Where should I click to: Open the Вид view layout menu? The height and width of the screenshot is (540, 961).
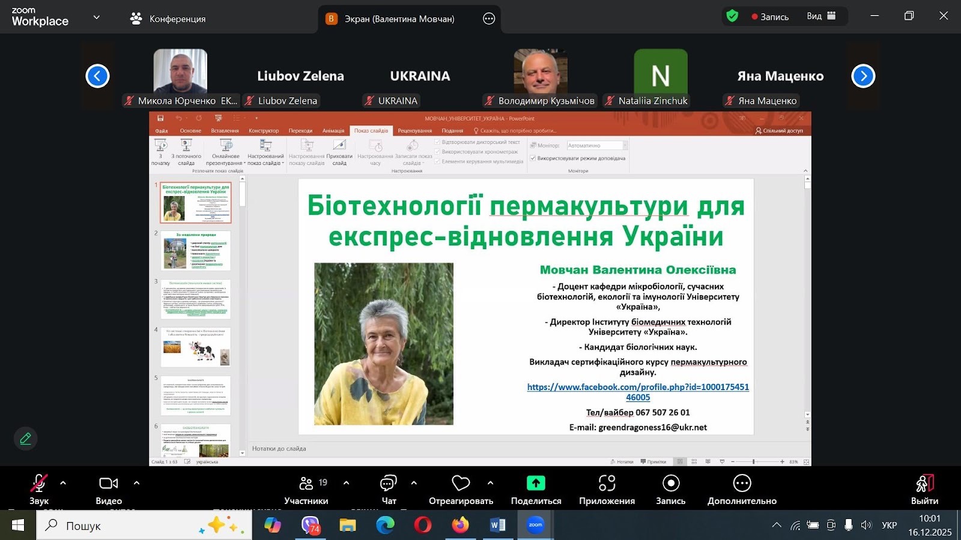pyautogui.click(x=821, y=16)
